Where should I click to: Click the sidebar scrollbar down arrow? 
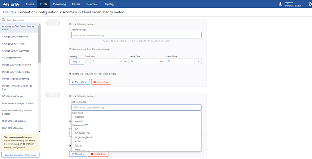coord(40,131)
